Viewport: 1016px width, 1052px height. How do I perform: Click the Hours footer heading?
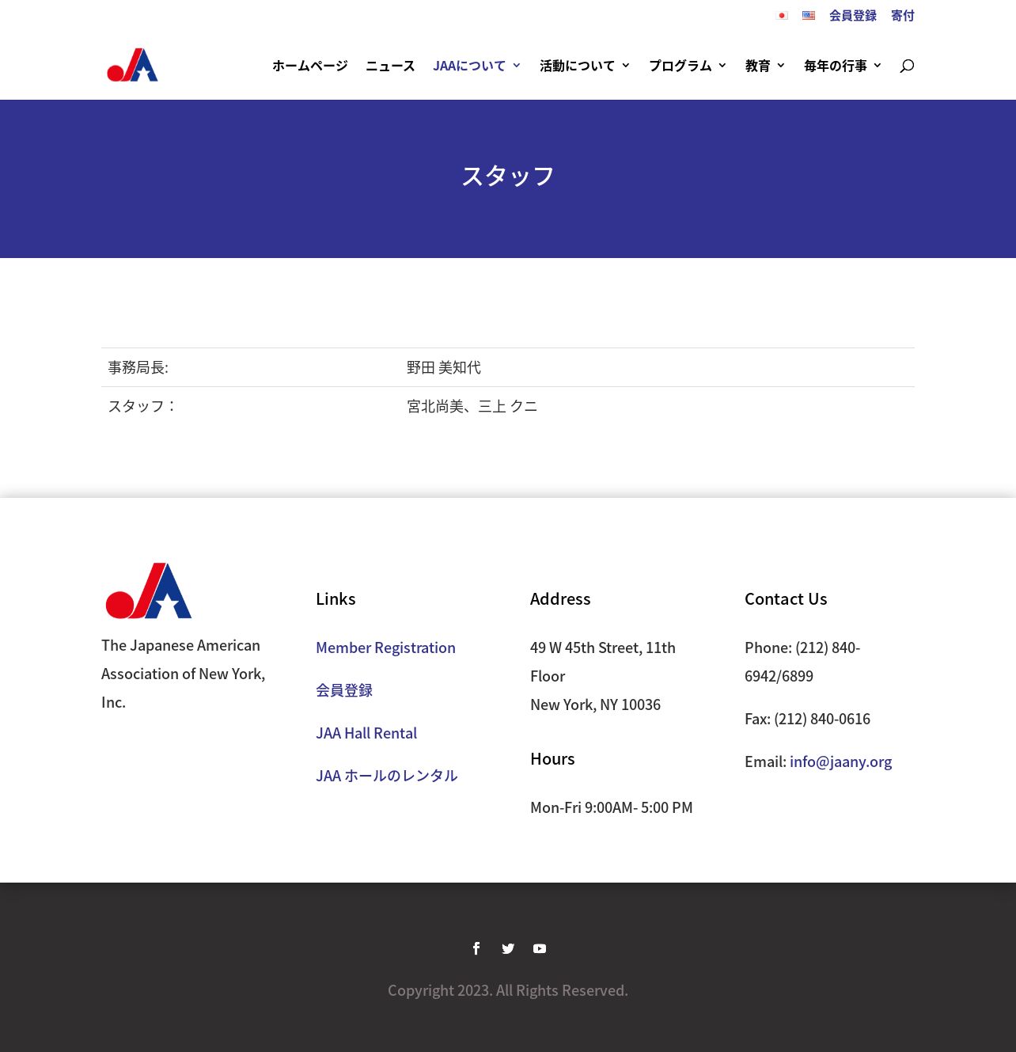(x=552, y=758)
